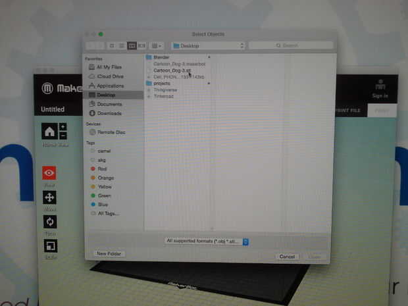
Task: Open the supported formats dropdown
Action: (x=207, y=242)
